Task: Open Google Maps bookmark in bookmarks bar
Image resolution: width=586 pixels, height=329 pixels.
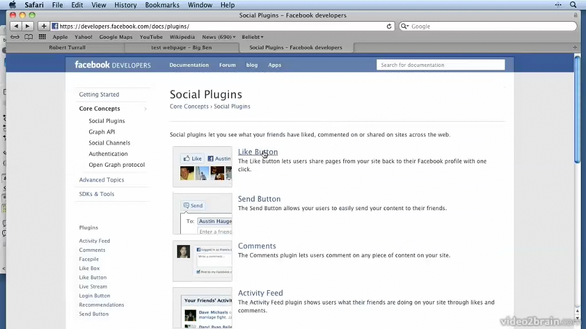Action: [116, 37]
